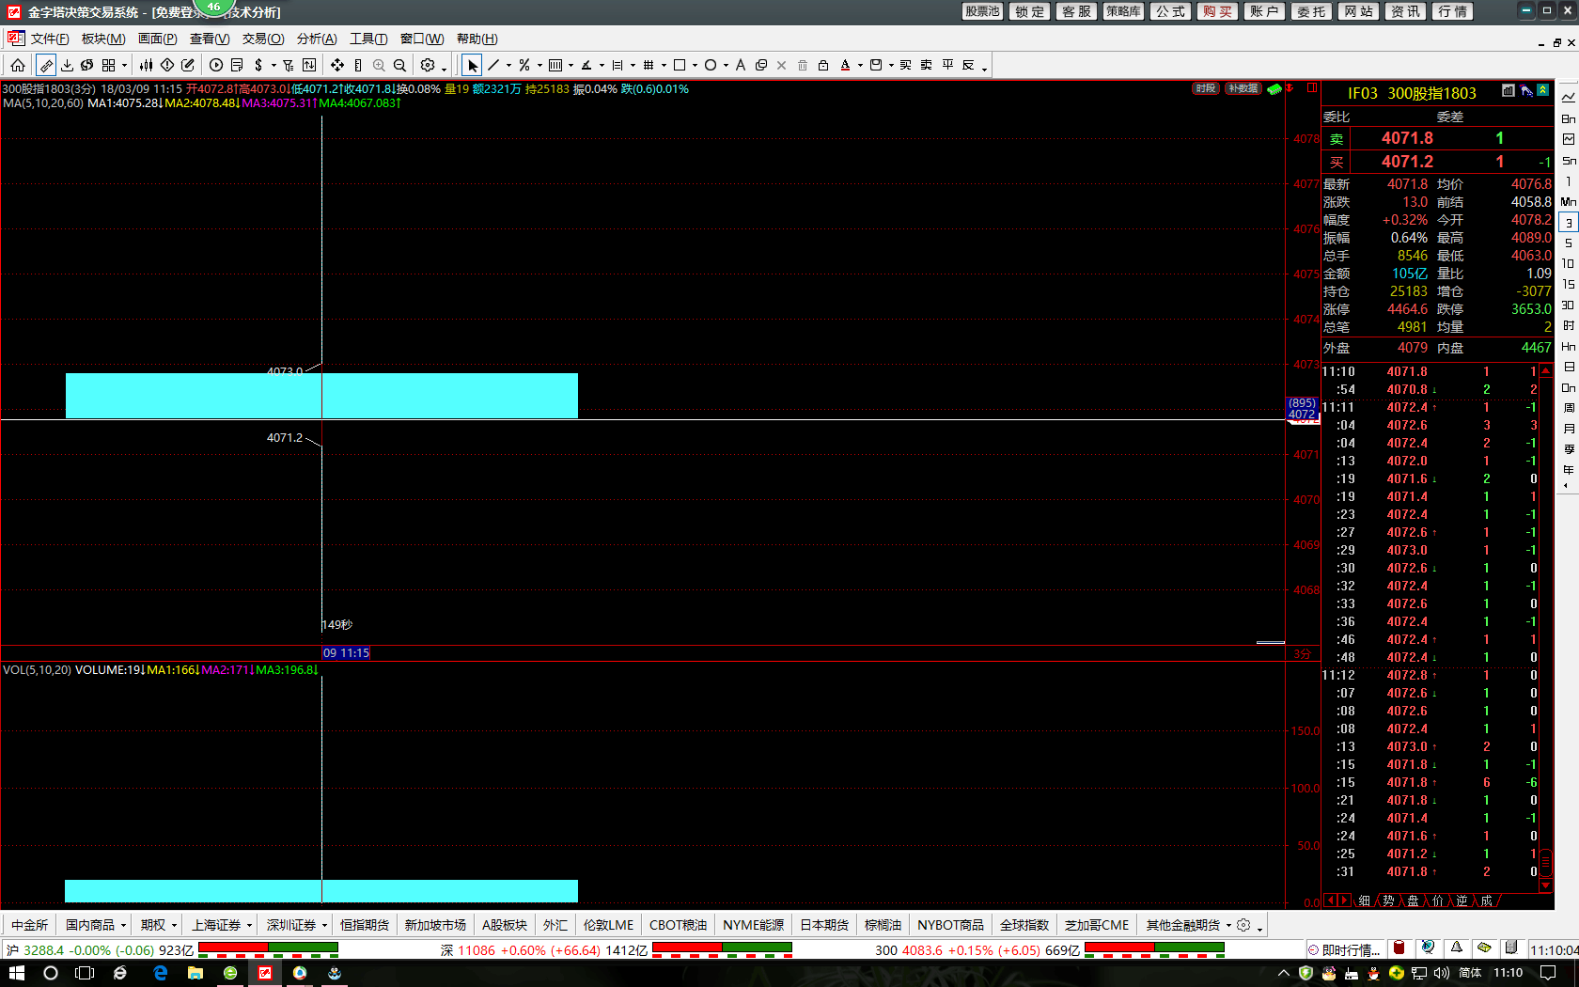Select the rectangle drawing tool
This screenshot has width=1579, height=987.
[x=680, y=65]
